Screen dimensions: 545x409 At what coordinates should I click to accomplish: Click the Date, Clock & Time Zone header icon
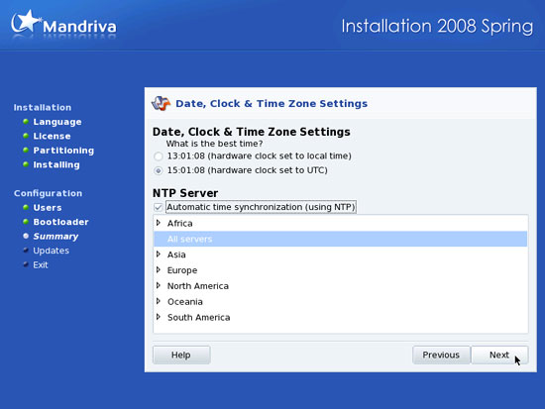pyautogui.click(x=161, y=104)
